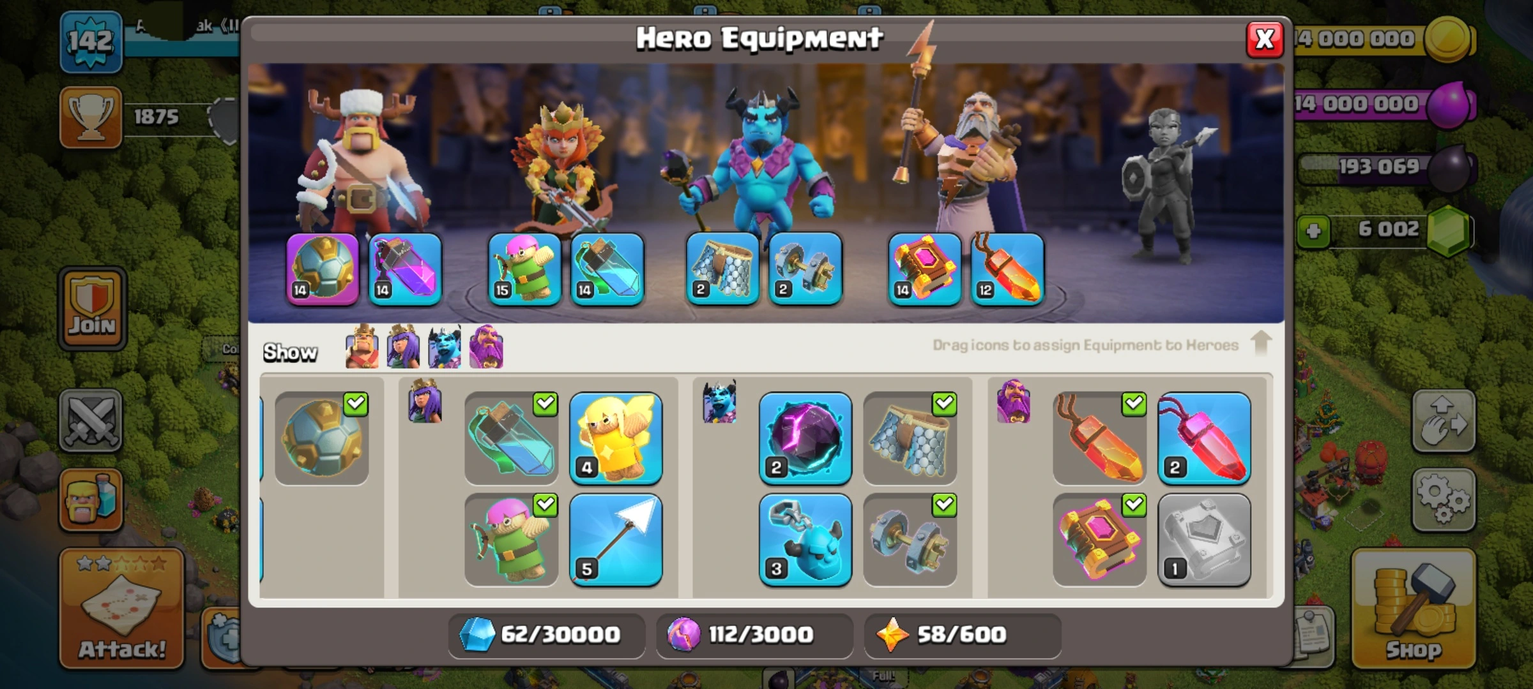The image size is (1533, 689).
Task: Filter equipment by Minion Prince portrait
Action: tap(445, 348)
